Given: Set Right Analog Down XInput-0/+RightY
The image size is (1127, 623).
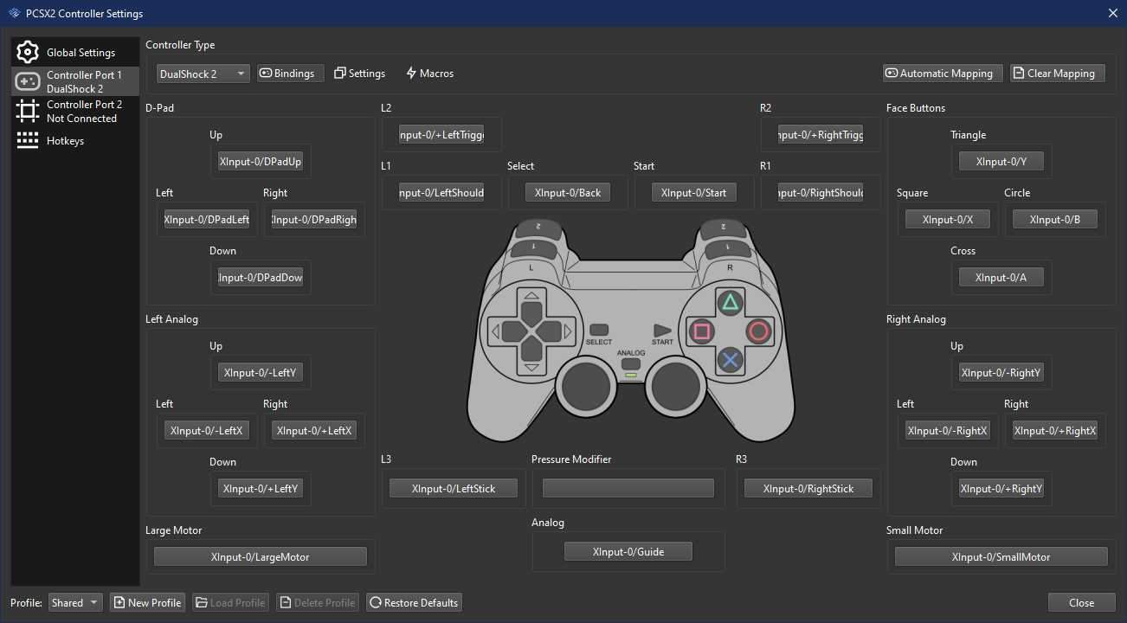Looking at the screenshot, I should pos(1001,489).
